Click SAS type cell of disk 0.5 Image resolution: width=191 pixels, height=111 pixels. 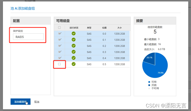(89, 64)
